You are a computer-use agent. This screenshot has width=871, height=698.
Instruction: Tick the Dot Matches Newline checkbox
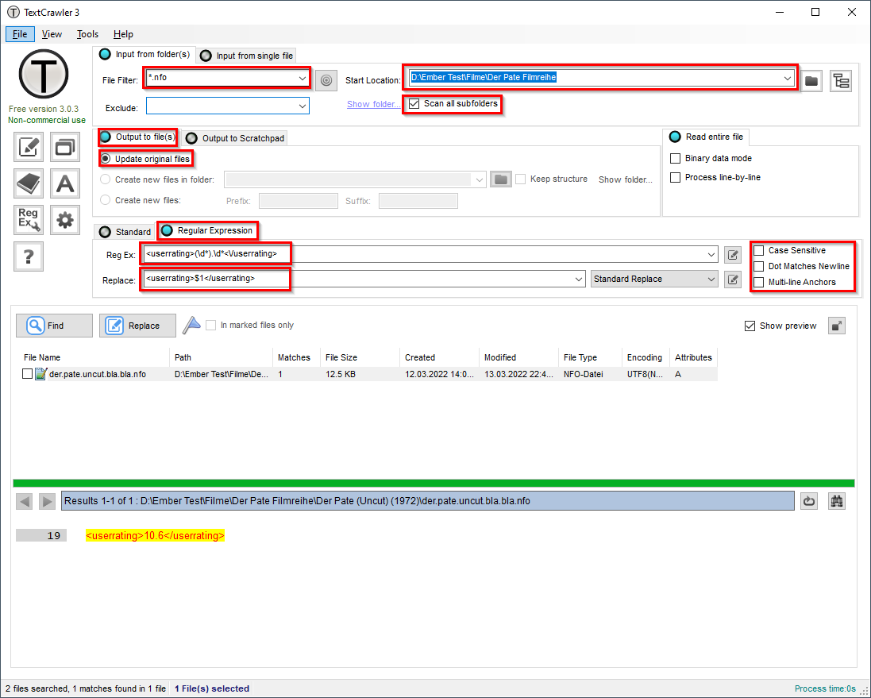click(759, 267)
